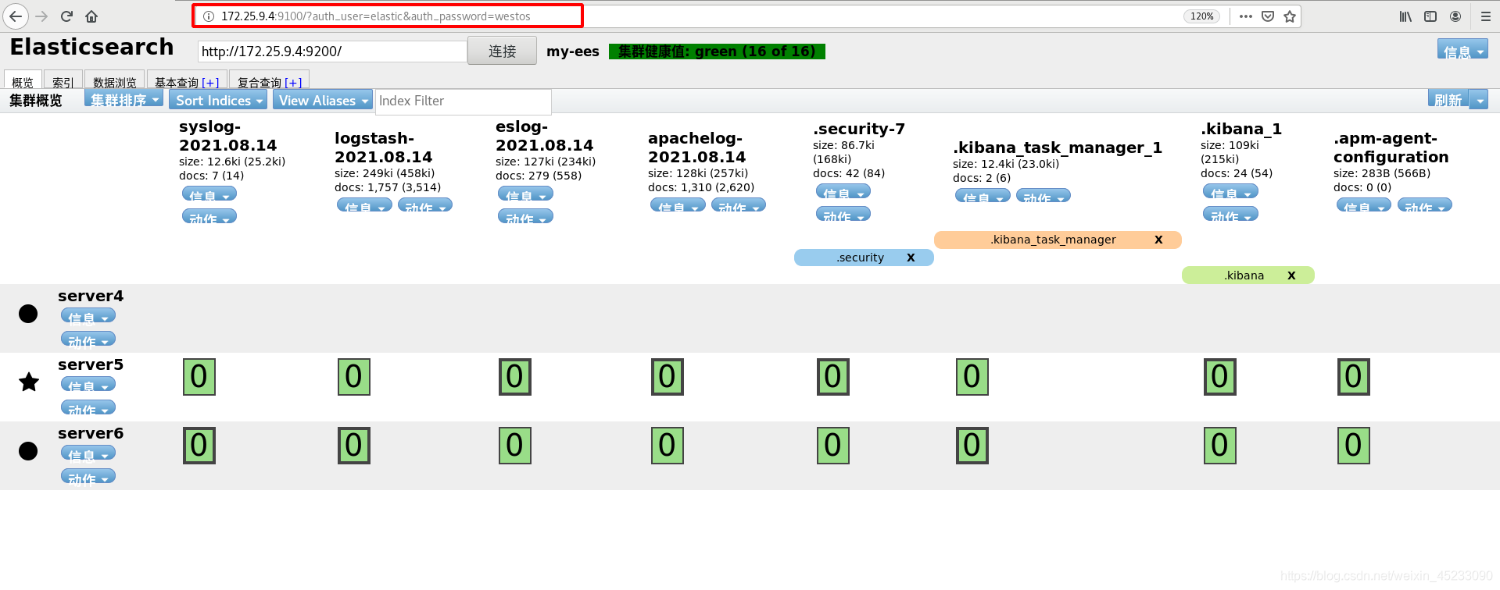
Task: Save page to Pocket icon
Action: click(1268, 16)
